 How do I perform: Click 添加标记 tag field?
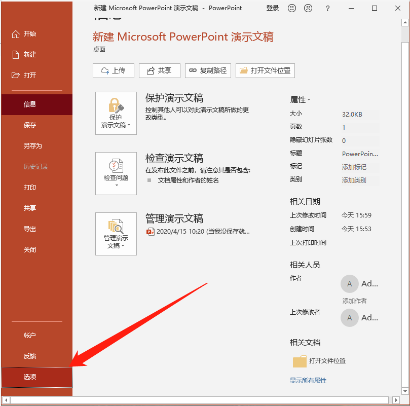(x=360, y=167)
